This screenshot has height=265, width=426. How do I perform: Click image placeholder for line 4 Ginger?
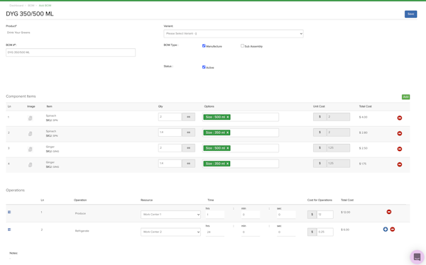30,164
